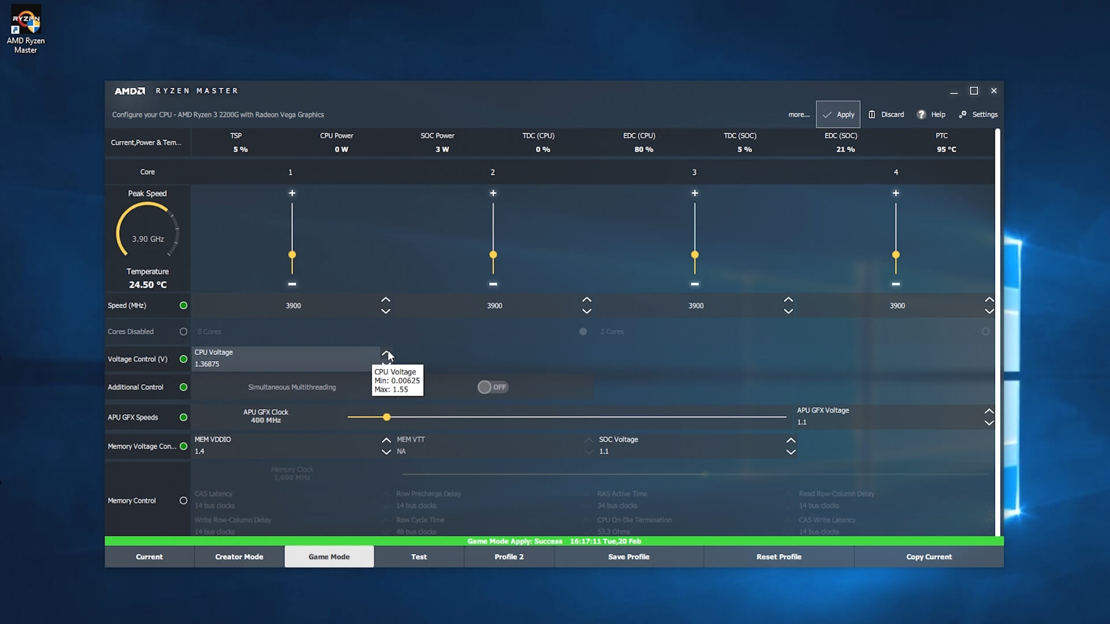1110x624 pixels.
Task: Click the plus icon above Core 3 slider
Action: [x=695, y=193]
